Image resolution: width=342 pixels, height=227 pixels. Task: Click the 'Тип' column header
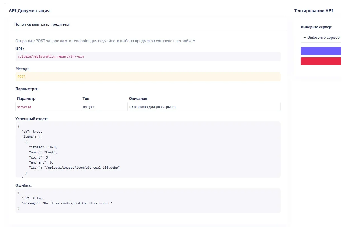(86, 99)
